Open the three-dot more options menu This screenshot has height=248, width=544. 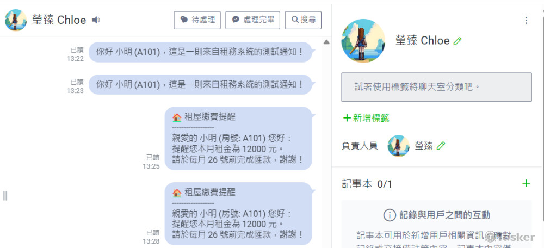pyautogui.click(x=526, y=21)
